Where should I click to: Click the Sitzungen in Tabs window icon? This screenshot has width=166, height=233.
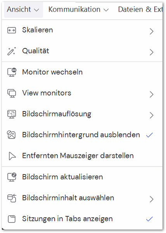tap(12, 219)
